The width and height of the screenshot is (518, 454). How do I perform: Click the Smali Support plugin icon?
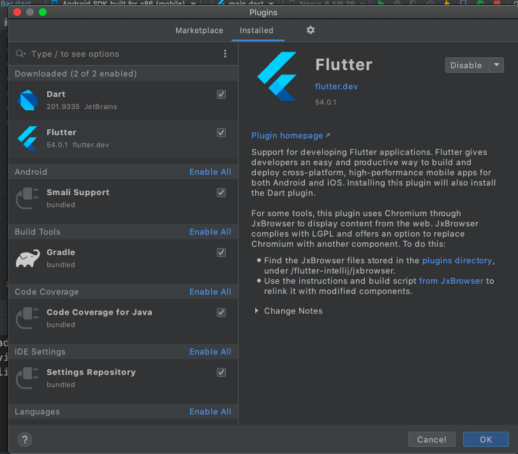(x=27, y=198)
